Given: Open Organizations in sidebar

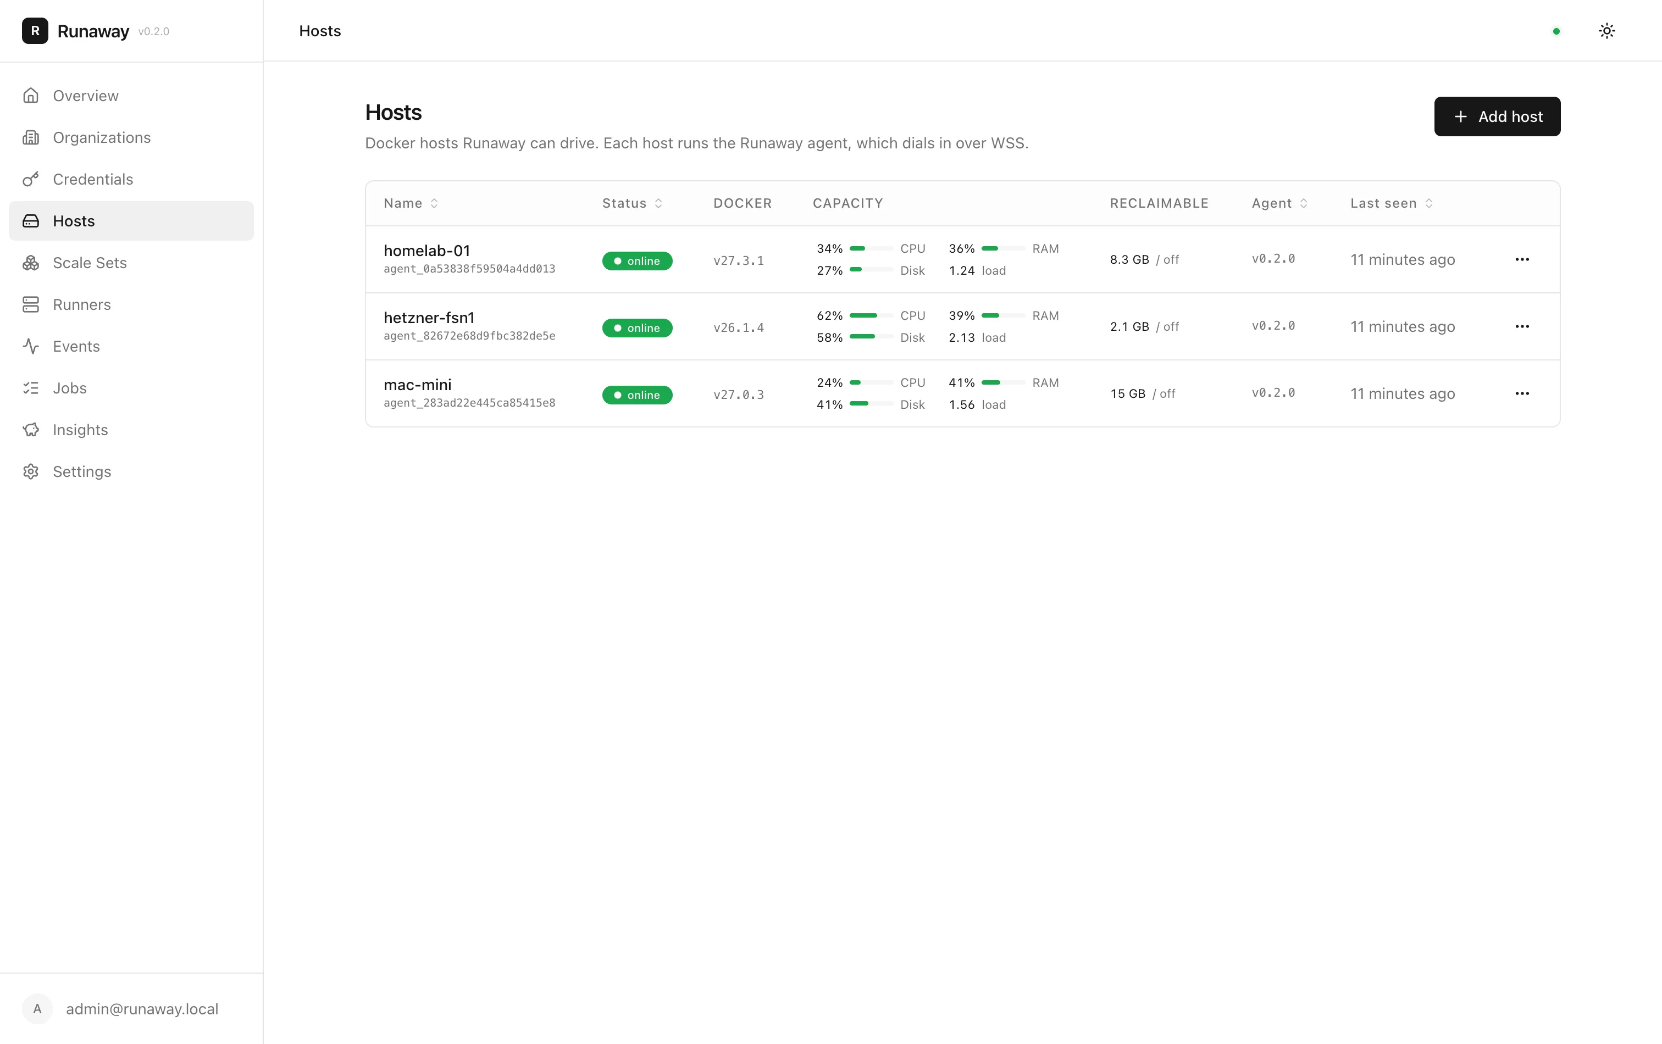Looking at the screenshot, I should click(x=131, y=137).
